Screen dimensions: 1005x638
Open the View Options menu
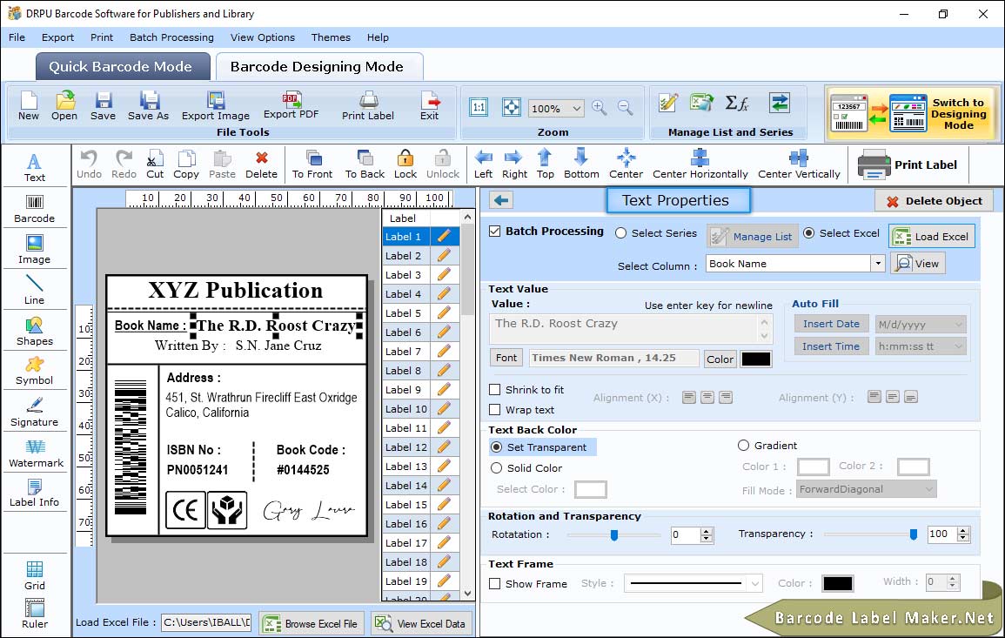click(263, 37)
